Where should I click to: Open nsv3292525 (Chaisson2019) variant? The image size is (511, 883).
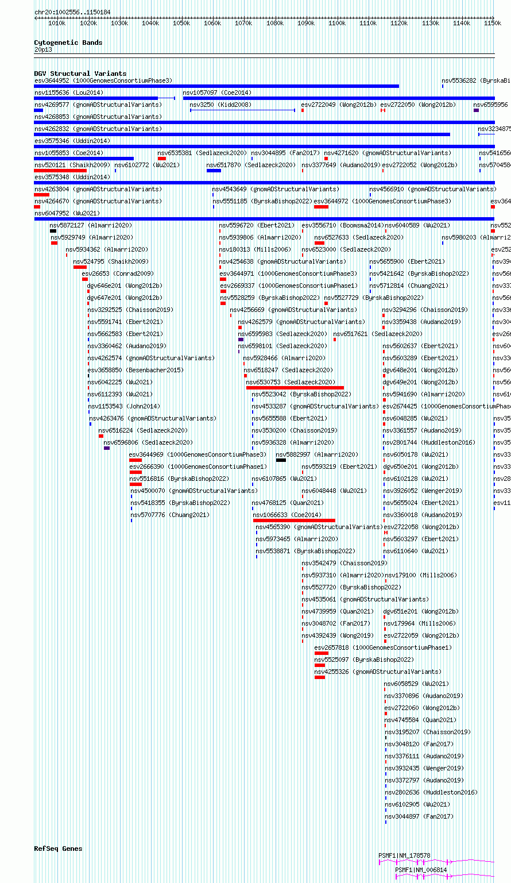130,310
